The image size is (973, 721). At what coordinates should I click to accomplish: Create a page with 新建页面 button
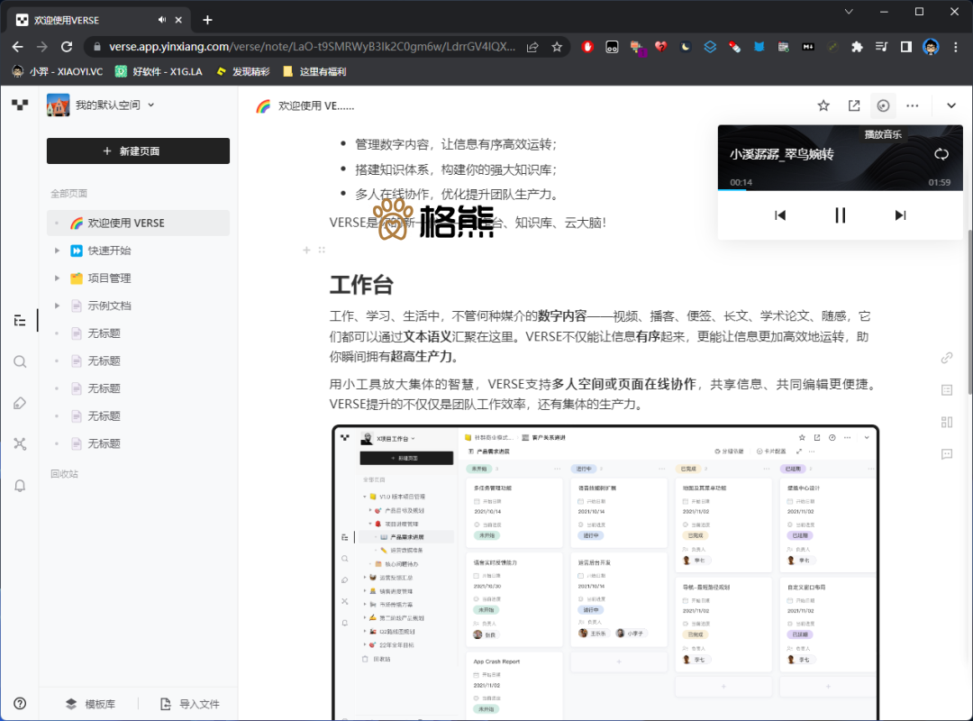click(x=138, y=151)
